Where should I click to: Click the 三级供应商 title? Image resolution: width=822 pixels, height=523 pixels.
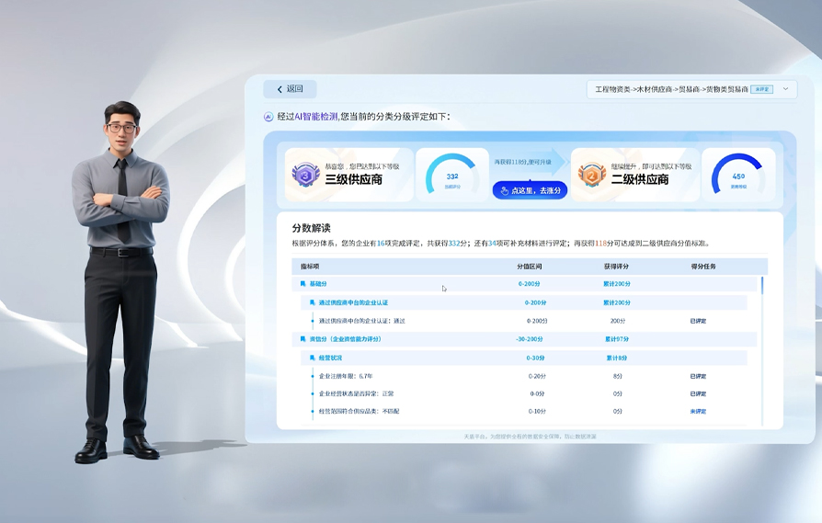tap(353, 180)
